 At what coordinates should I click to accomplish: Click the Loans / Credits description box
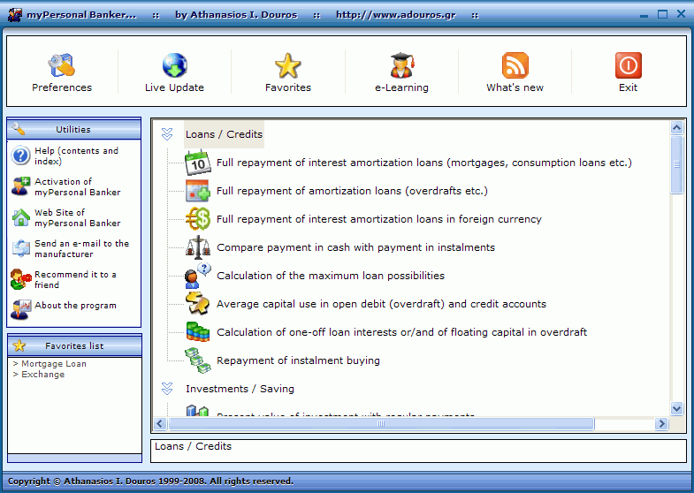(x=419, y=451)
